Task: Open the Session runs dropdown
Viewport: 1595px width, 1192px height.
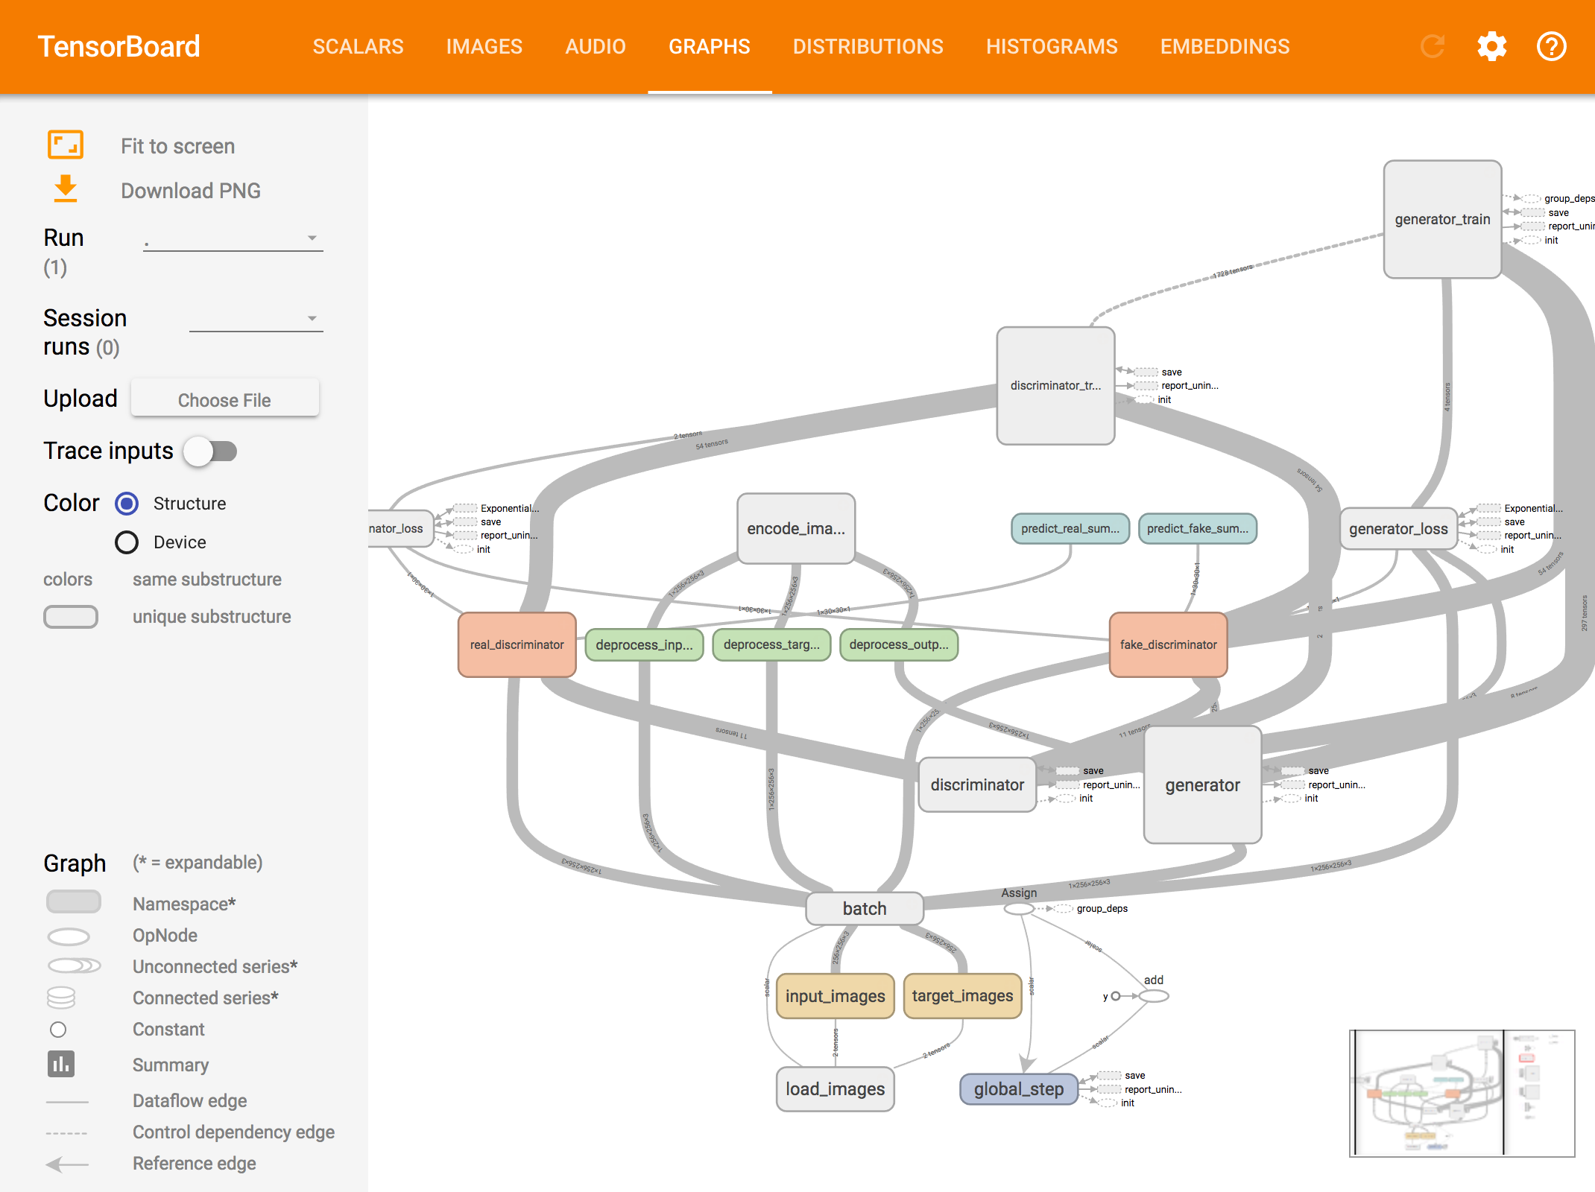Action: click(x=256, y=319)
